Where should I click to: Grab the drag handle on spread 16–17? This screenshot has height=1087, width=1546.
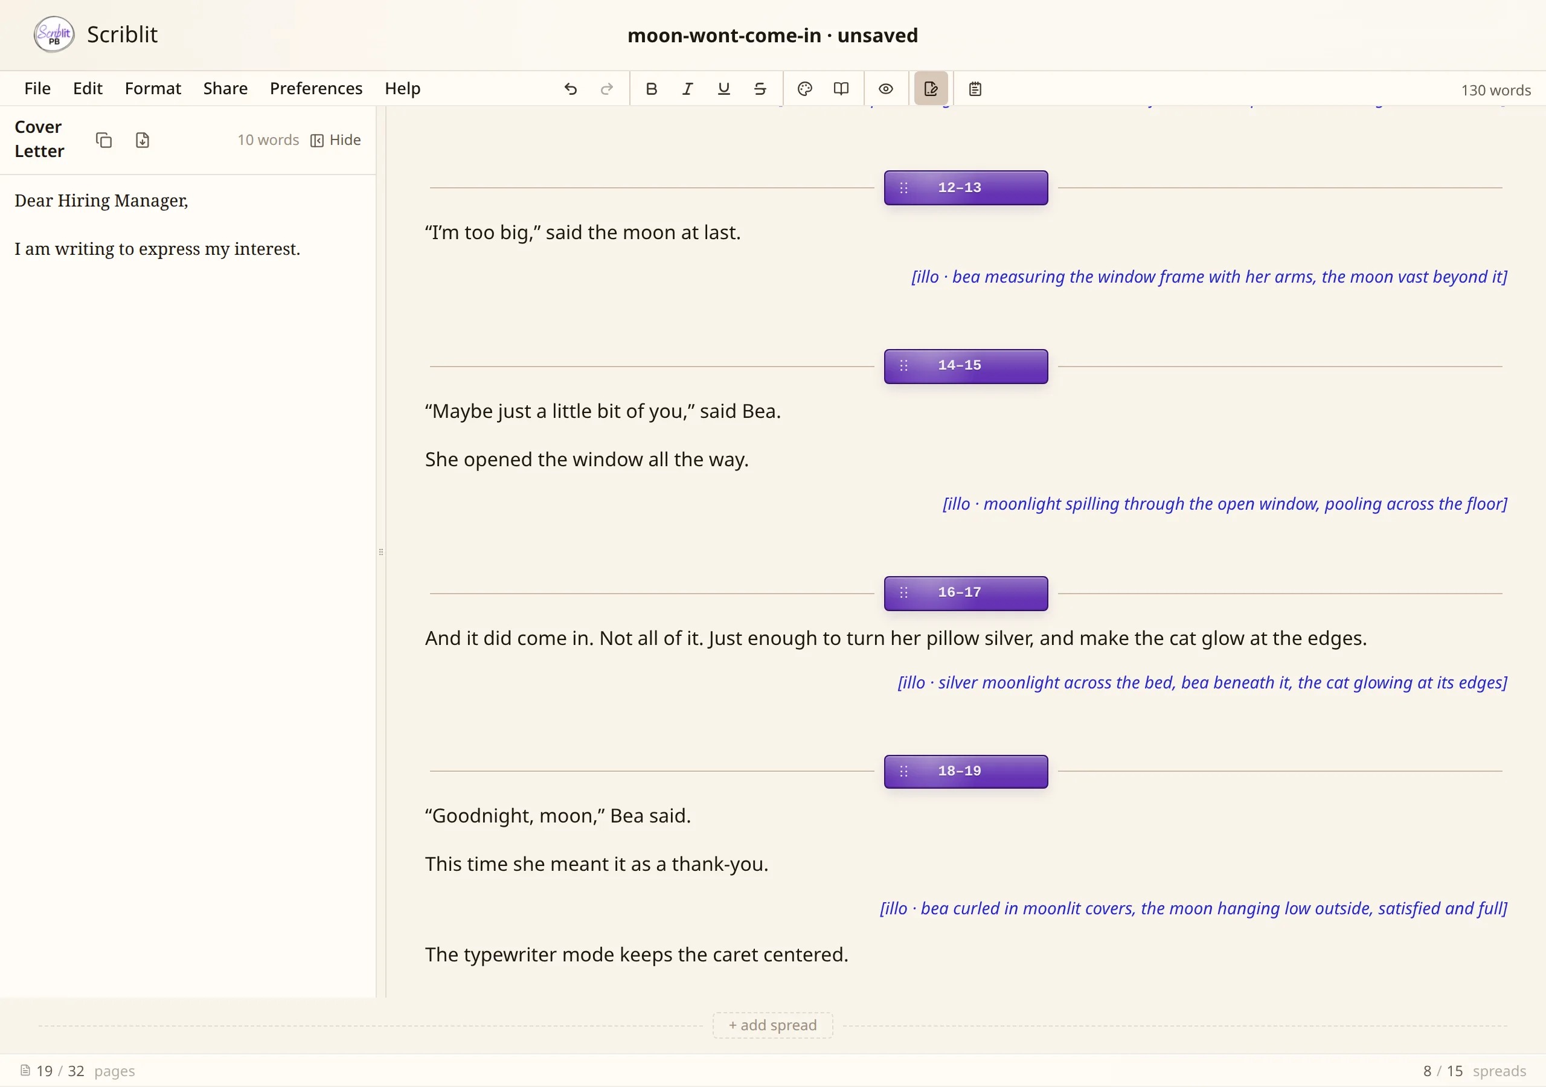point(903,592)
